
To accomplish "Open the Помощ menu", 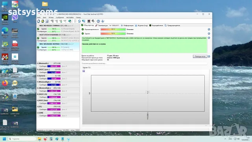I will pos(78,17).
